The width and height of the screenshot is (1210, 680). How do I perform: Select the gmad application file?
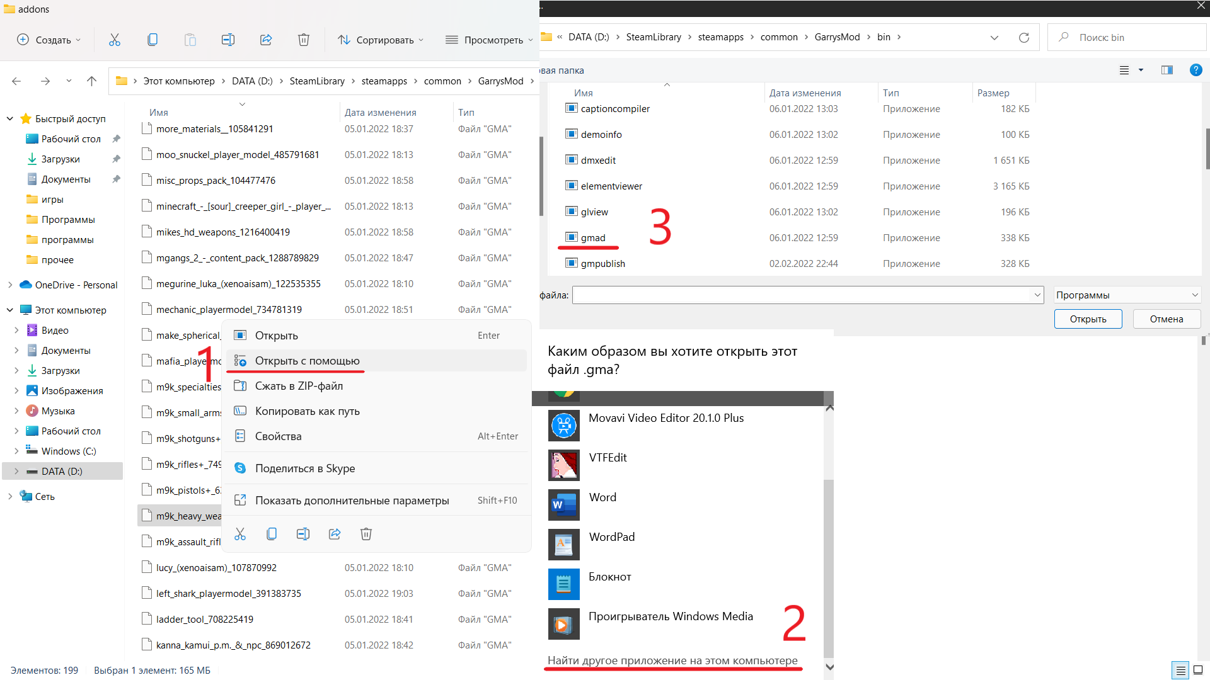(592, 238)
